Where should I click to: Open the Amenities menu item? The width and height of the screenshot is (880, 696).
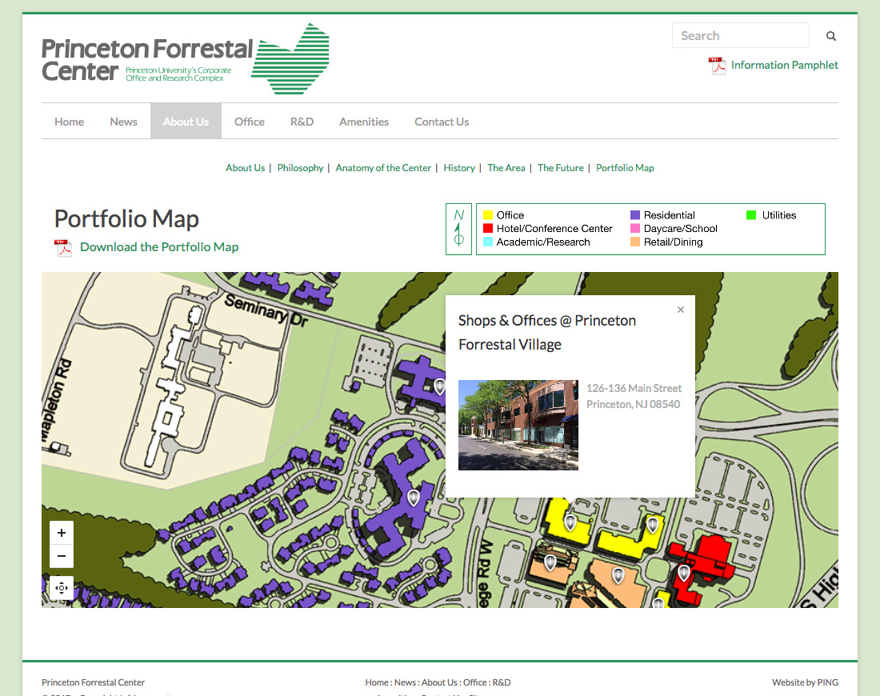pyautogui.click(x=364, y=122)
